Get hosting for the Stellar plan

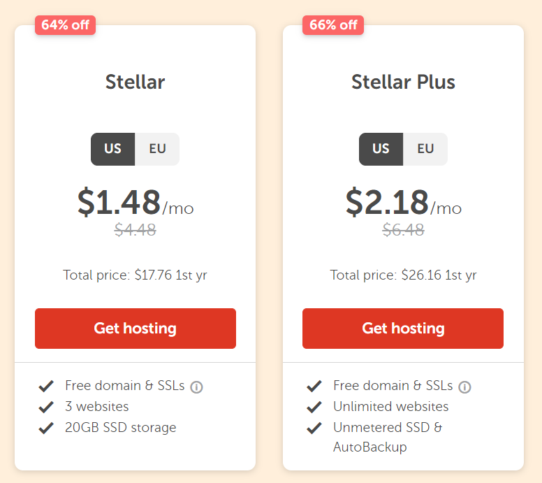coord(135,329)
